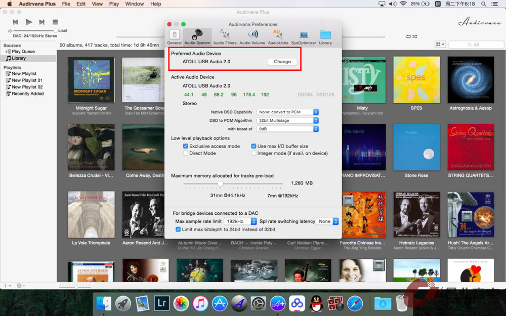This screenshot has height=316, width=506.
Task: Open the Help menu
Action: point(155,4)
